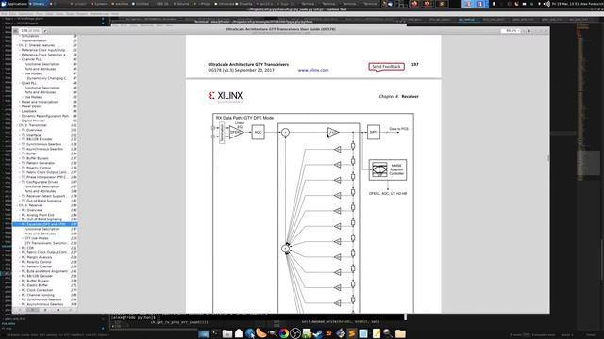Open the file manager icon in the dock
The height and width of the screenshot is (339, 604).
coord(227,333)
